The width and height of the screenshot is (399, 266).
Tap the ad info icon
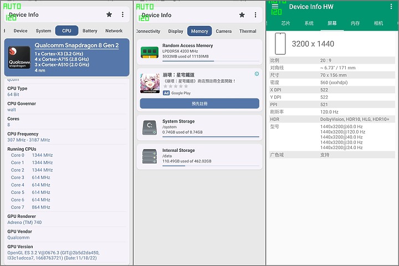[257, 74]
